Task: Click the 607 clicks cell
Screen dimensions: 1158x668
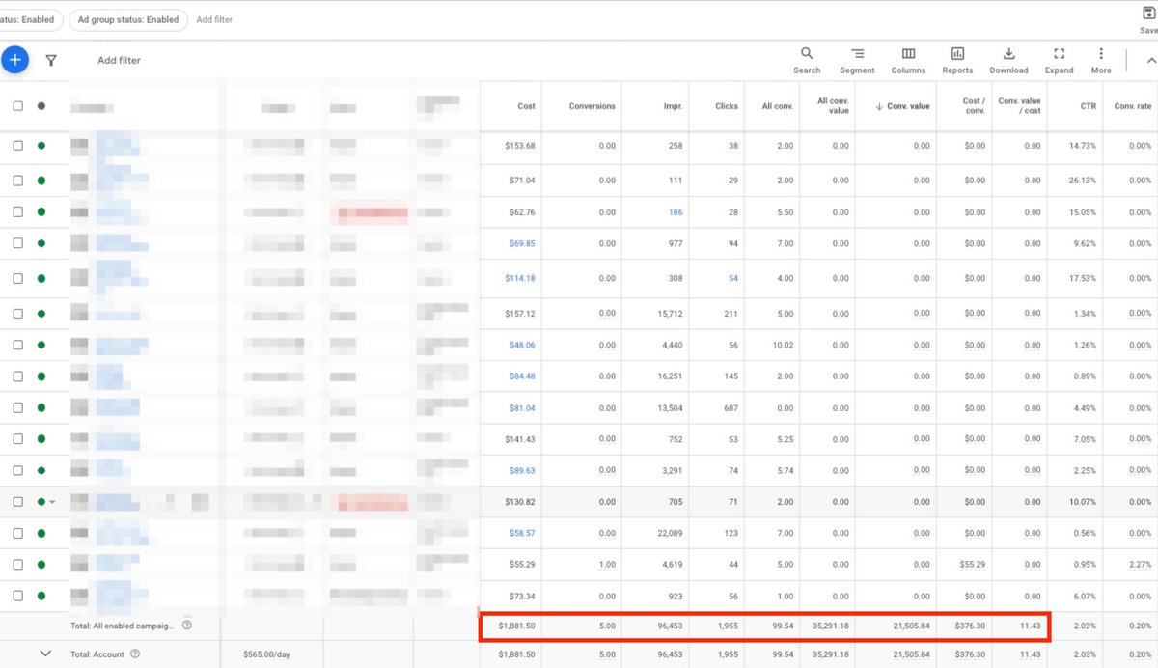Action: (x=731, y=408)
